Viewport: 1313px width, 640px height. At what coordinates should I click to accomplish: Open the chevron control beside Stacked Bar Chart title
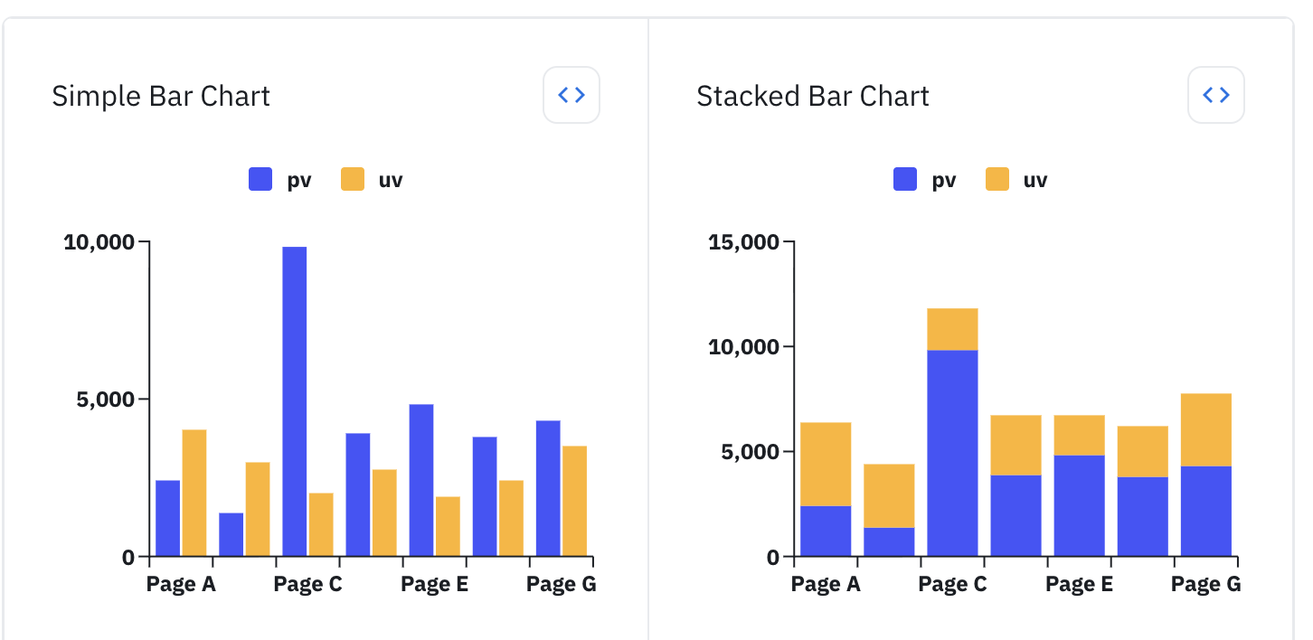tap(1215, 94)
